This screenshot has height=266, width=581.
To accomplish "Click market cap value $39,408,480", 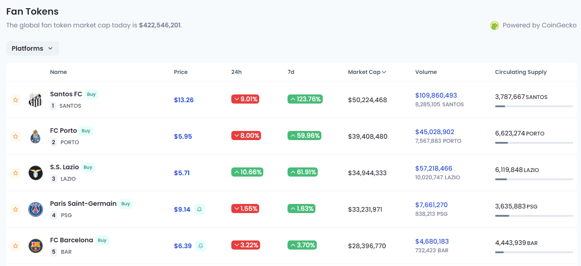I will tap(368, 136).
